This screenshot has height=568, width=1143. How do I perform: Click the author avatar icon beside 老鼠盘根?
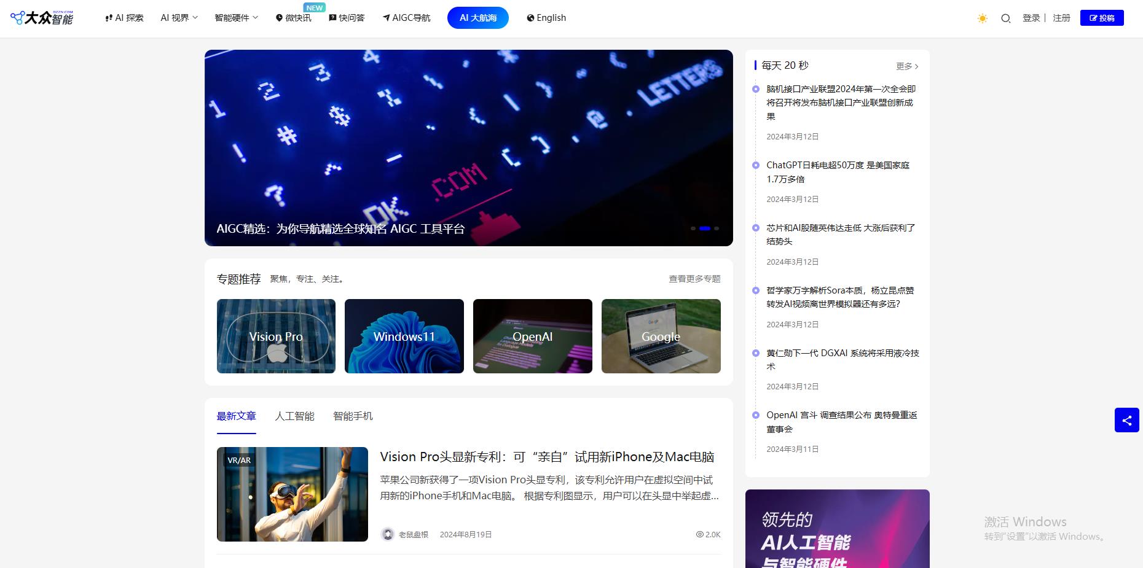click(387, 534)
